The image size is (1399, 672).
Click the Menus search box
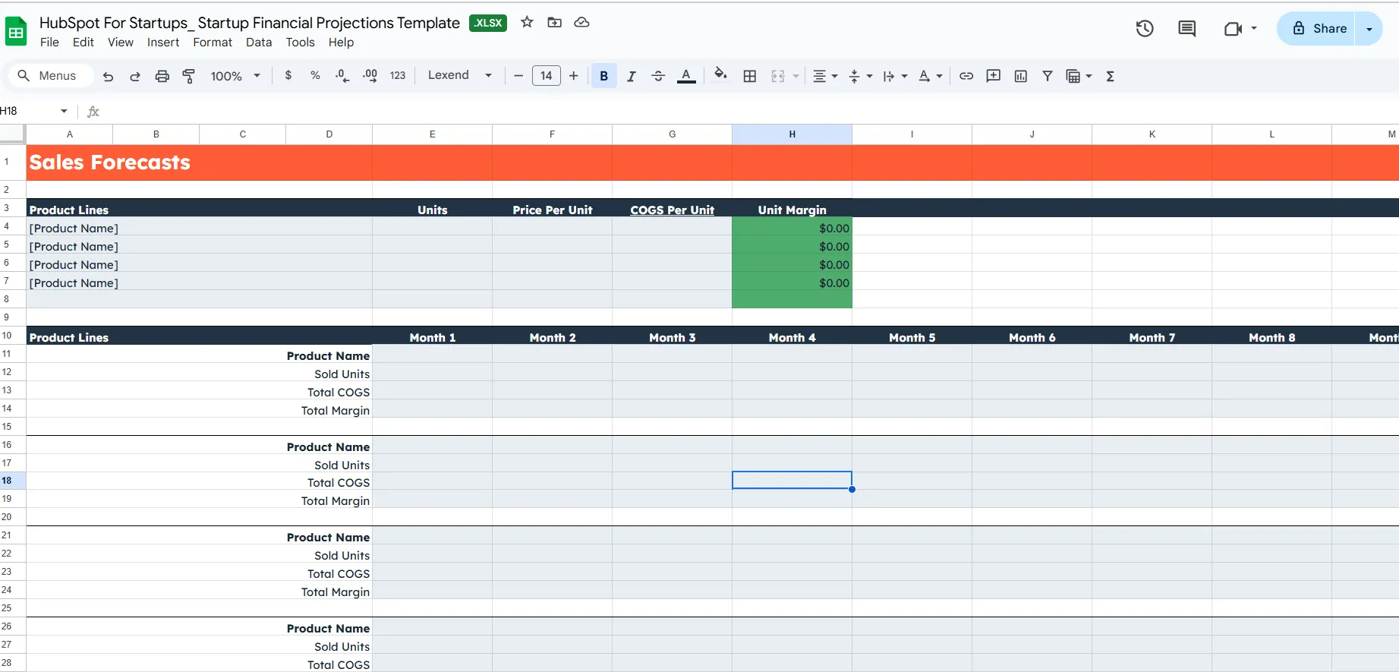50,76
